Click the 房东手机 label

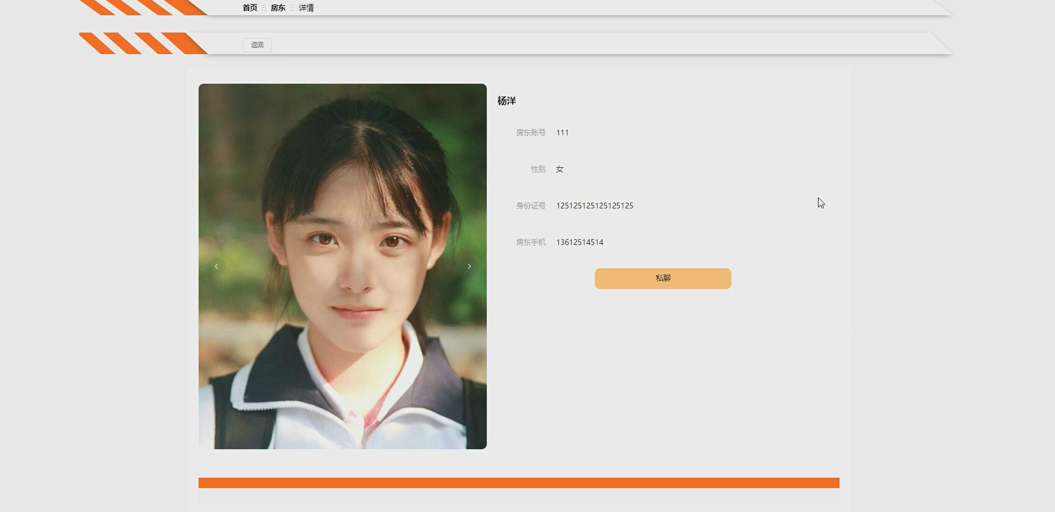(531, 242)
